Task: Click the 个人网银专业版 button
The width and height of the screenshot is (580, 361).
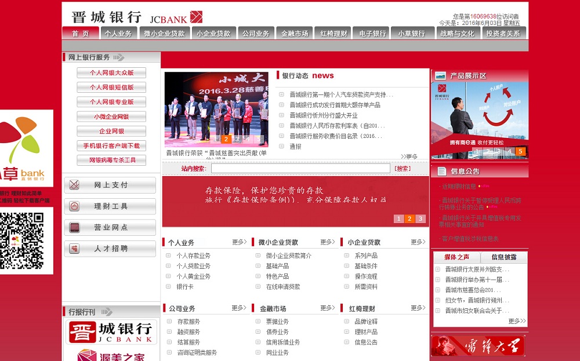Action: coord(111,101)
